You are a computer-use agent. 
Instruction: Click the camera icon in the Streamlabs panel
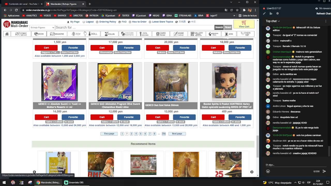pos(271,13)
